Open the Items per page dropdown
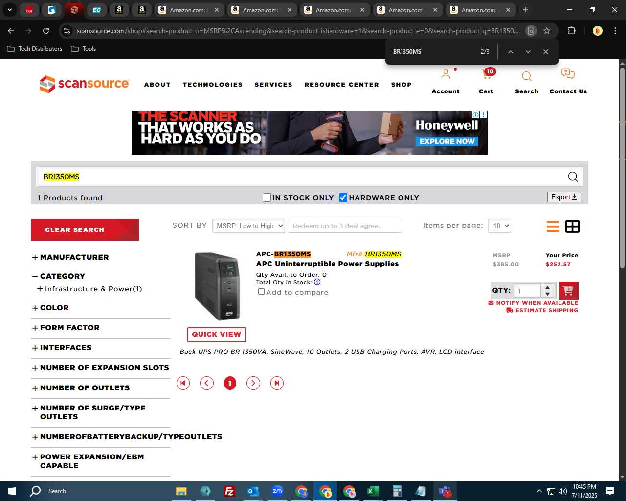The image size is (626, 501). 500,226
